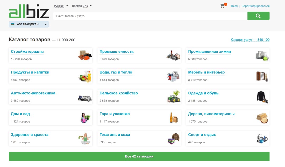Click the 1 018 товаров count text
Viewport: 285px width, 167px height.
click(20, 142)
